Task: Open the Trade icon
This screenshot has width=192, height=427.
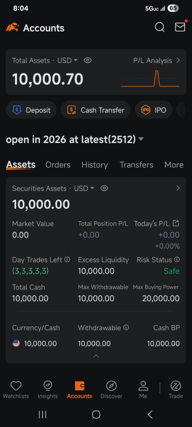Action: tap(176, 386)
